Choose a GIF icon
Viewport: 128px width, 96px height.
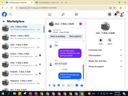pos(63,85)
